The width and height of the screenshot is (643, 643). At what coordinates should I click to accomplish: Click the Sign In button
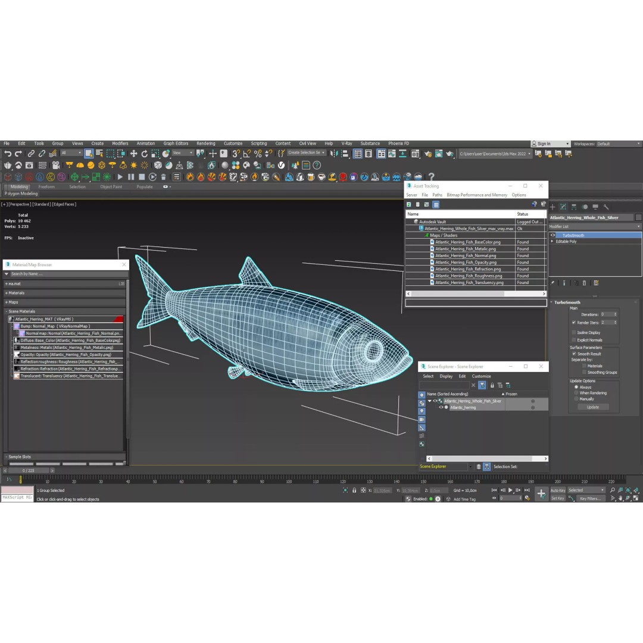[x=550, y=144]
